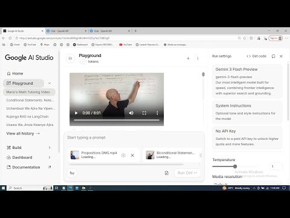This screenshot has width=290, height=218.
Task: Click the reset settings icon next to Get code
Action: tap(273, 56)
